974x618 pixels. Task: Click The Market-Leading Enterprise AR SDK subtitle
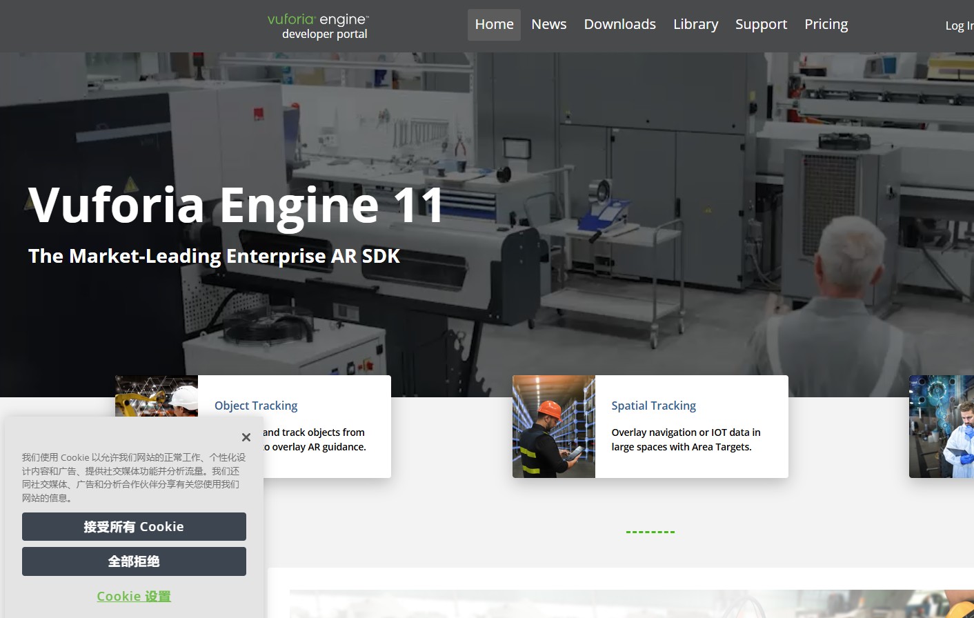(x=214, y=256)
